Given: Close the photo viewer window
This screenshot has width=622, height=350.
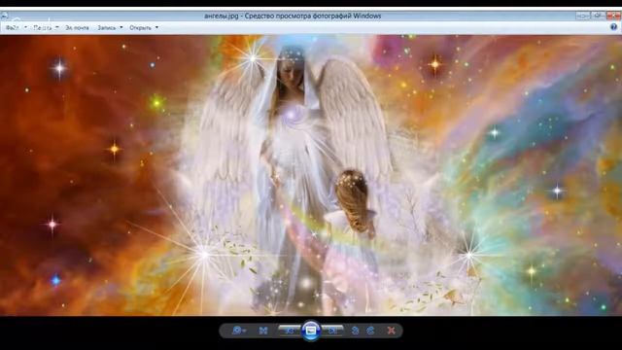Looking at the screenshot, I should click(613, 16).
